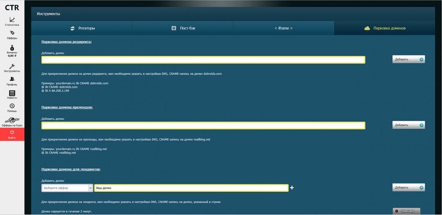This screenshot has height=215, width=442.
Task: Click Добавить button for landing domain
Action: pos(408,188)
